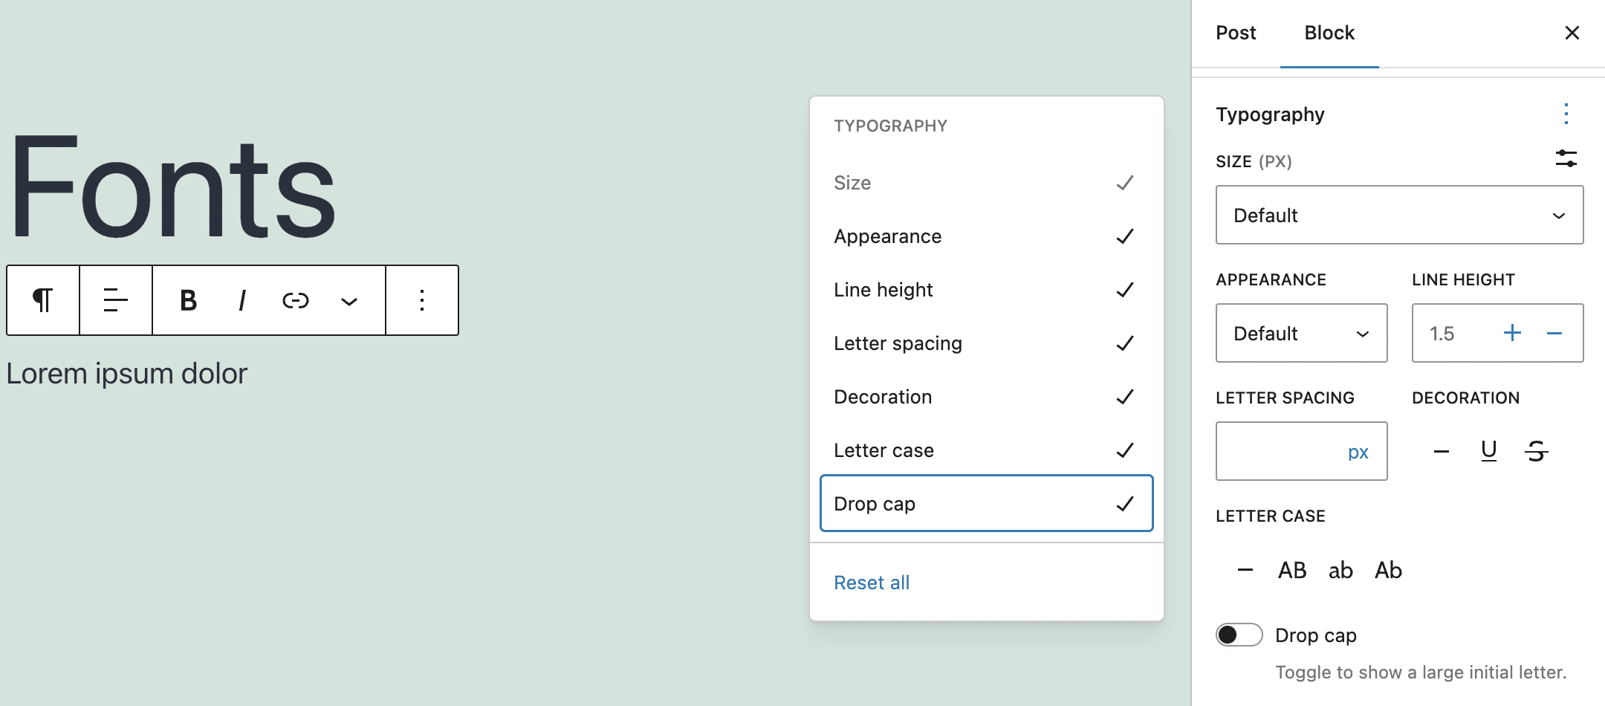Viewport: 1605px width, 706px height.
Task: Uncheck Decoration in the Typography menu
Action: tap(985, 396)
